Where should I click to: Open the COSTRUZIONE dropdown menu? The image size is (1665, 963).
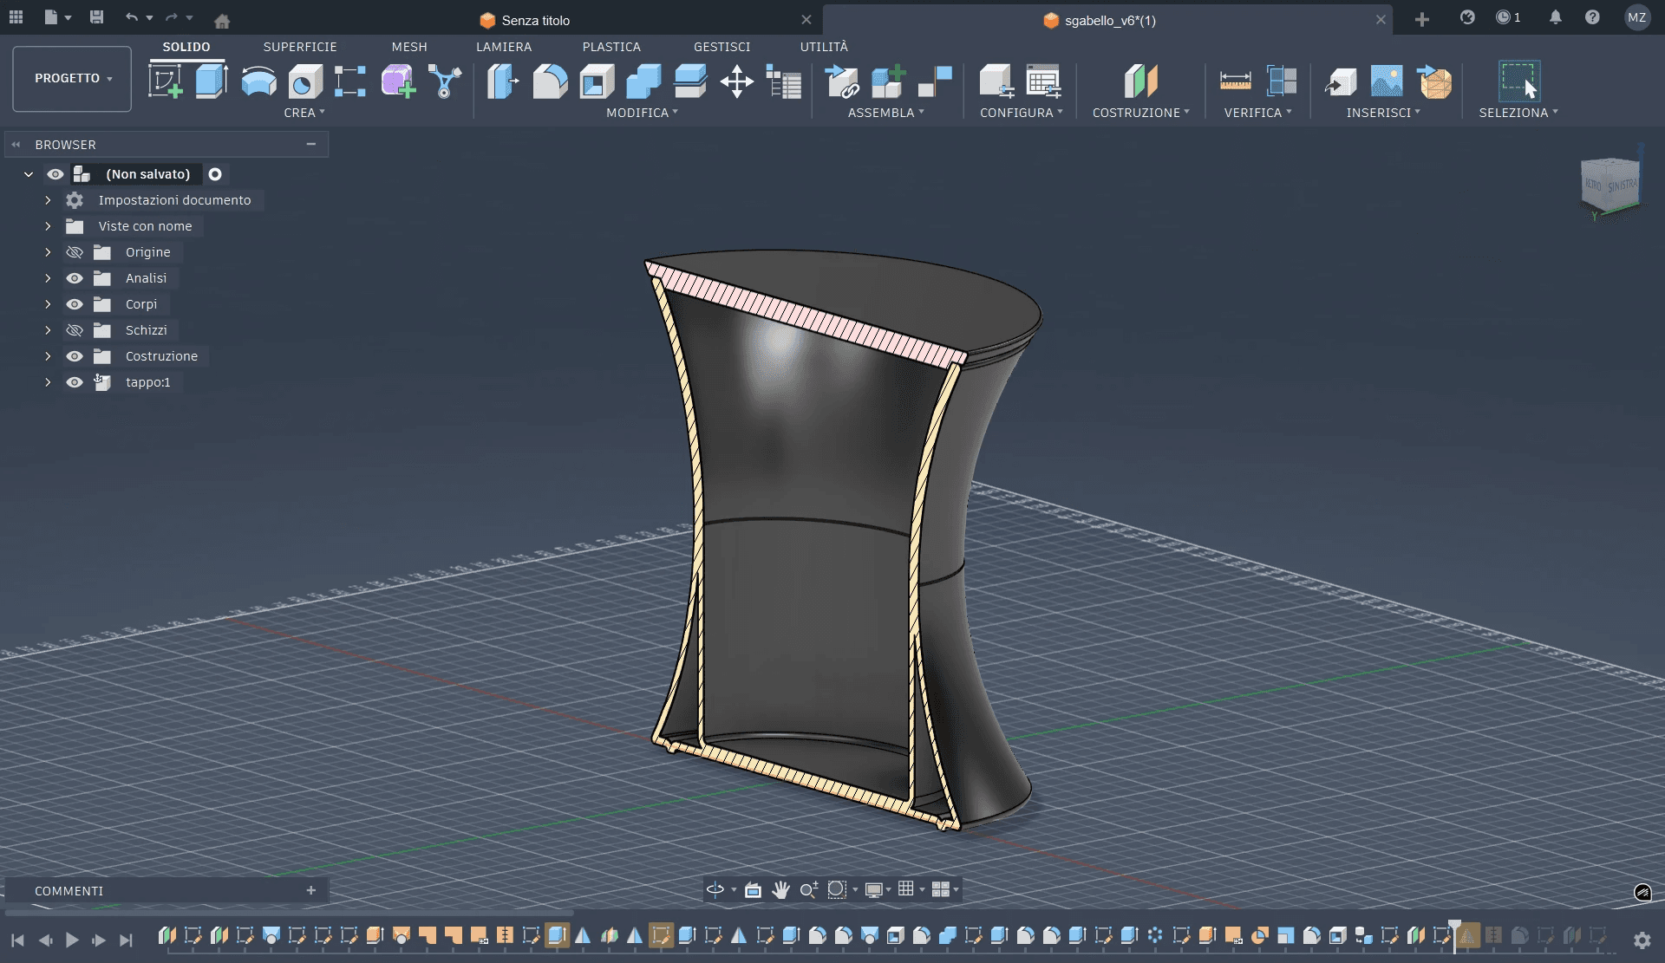point(1140,113)
